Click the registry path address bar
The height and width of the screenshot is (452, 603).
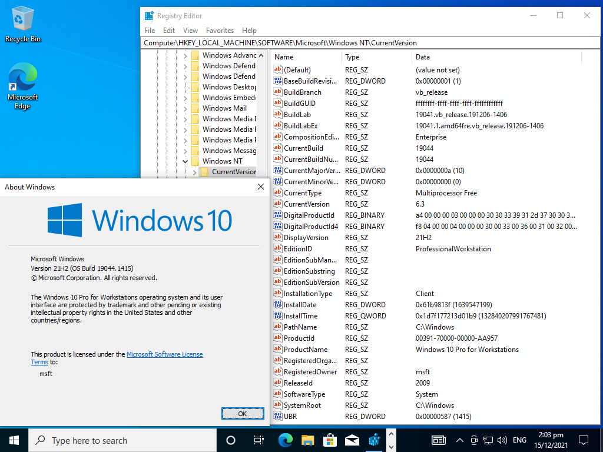[370, 42]
